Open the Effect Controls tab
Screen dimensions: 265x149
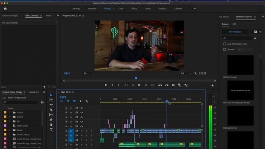[x=32, y=16]
